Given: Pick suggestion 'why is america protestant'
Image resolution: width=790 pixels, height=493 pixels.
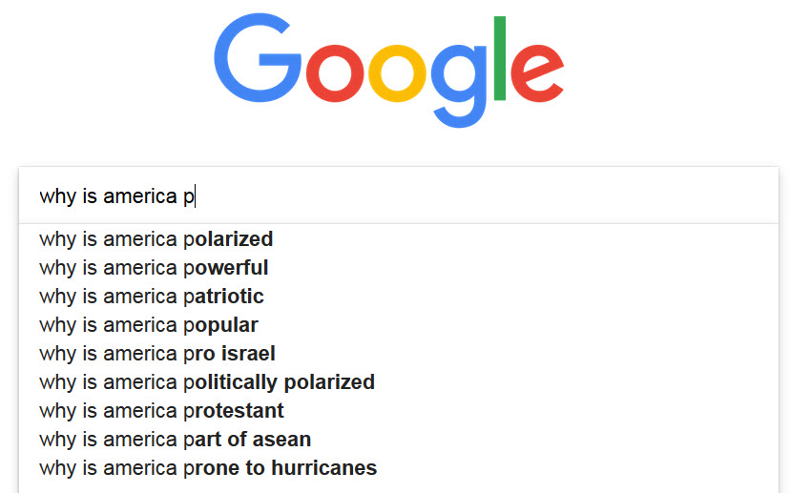Looking at the screenshot, I should (x=399, y=411).
